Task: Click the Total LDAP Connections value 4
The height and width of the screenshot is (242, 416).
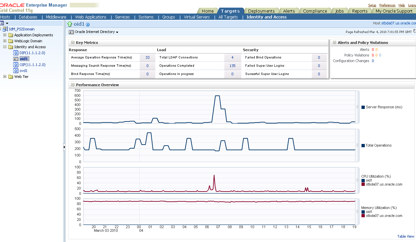Action: click(232, 57)
